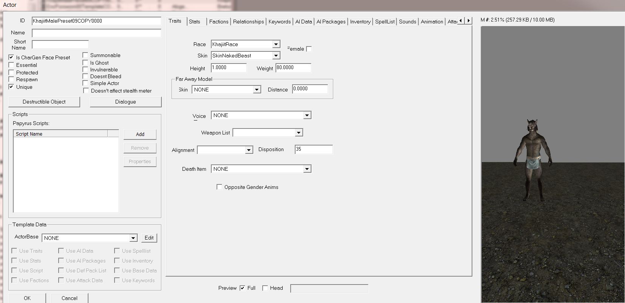Toggle the Opposite Gender Anims checkbox
The height and width of the screenshot is (303, 625).
(x=219, y=187)
